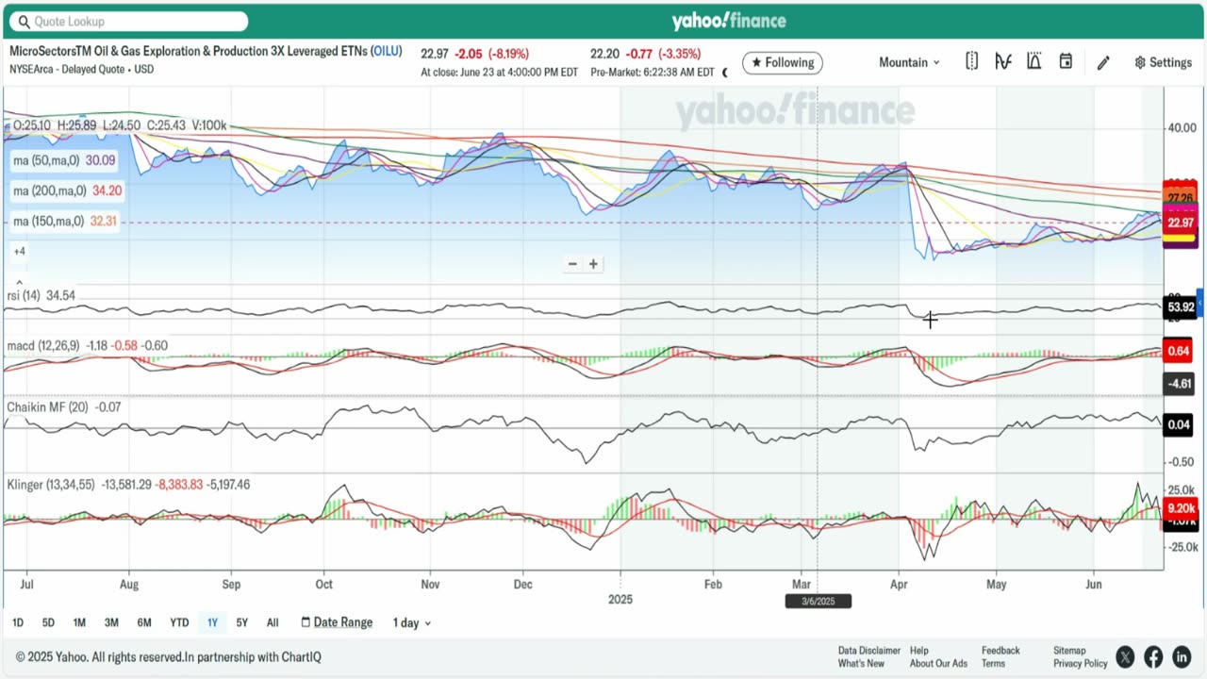
Task: Open the Yahoo LinkedIn page
Action: [1182, 656]
